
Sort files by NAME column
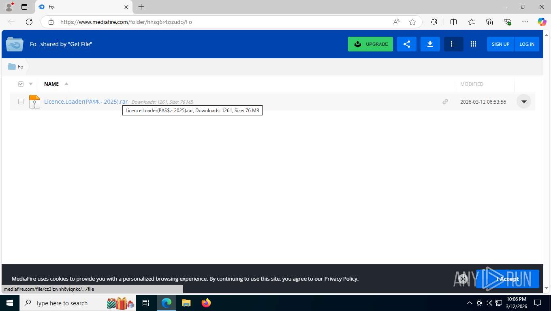[x=51, y=84]
